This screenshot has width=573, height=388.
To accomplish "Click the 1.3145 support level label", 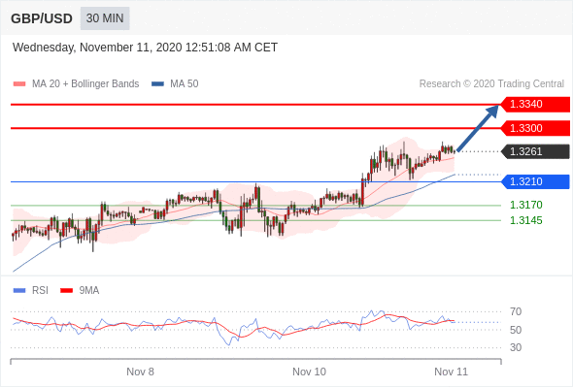I will (525, 220).
